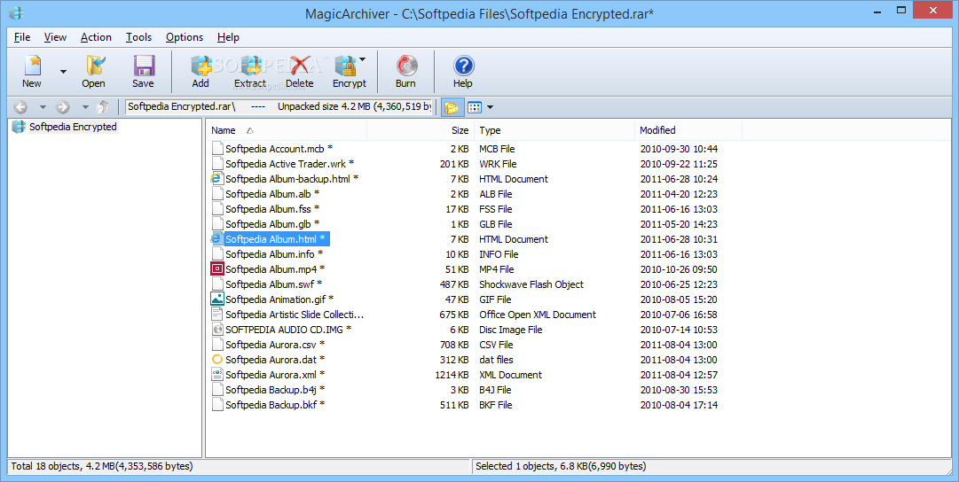The width and height of the screenshot is (959, 482).
Task: Click the Softpedia Album.mp4 video icon
Action: [216, 268]
